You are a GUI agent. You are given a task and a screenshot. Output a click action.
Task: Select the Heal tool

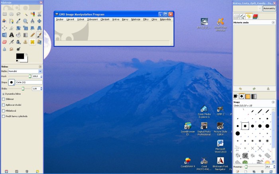coord(32,42)
